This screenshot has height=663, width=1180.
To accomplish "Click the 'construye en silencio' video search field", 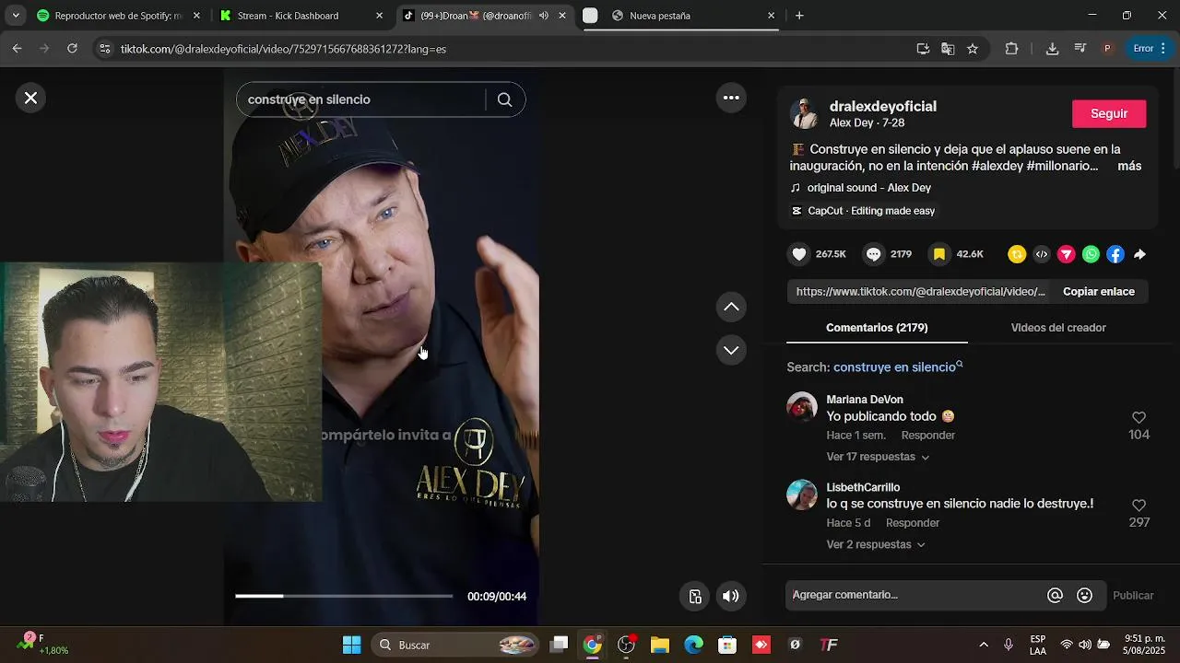I will coord(363,99).
